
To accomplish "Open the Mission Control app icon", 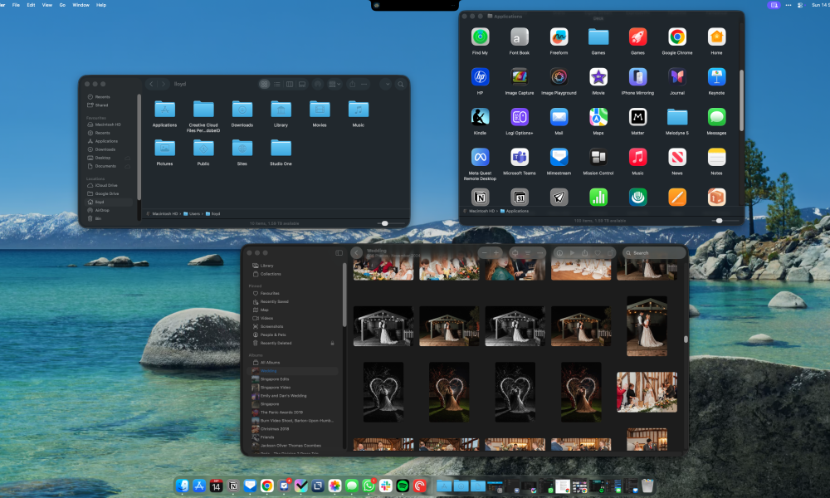I will tap(598, 158).
